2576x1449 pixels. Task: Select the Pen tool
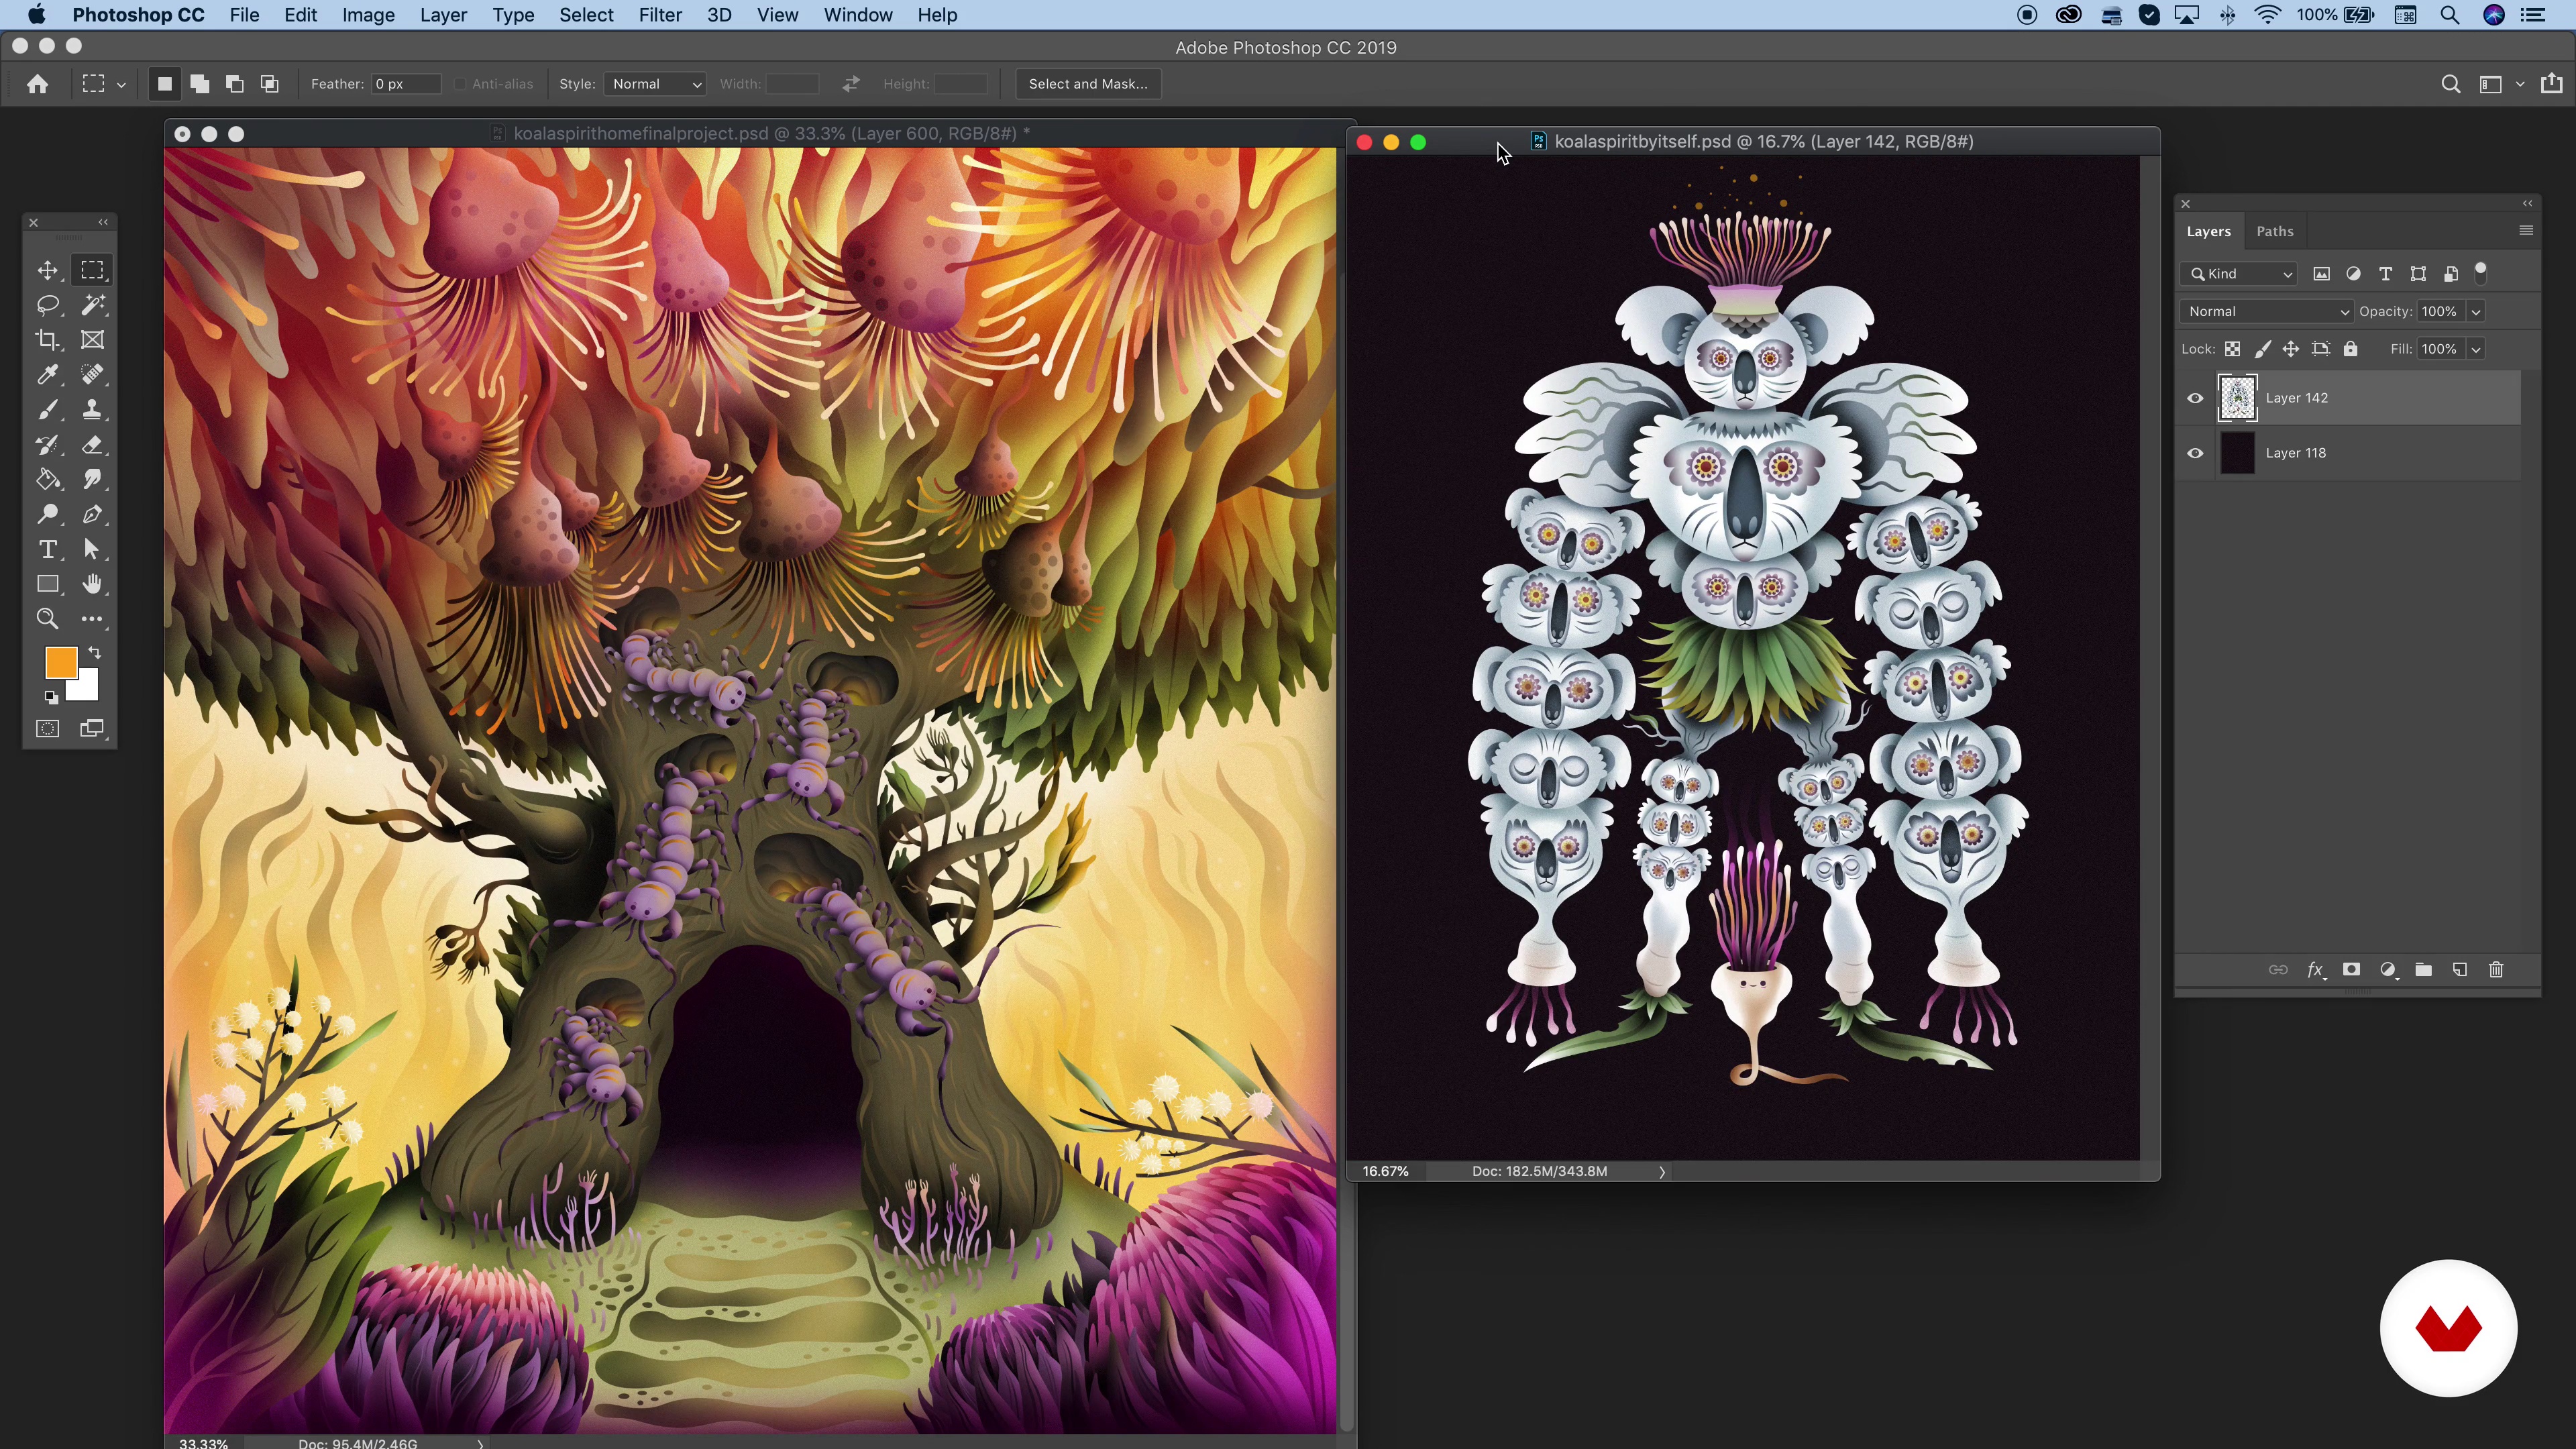point(92,515)
